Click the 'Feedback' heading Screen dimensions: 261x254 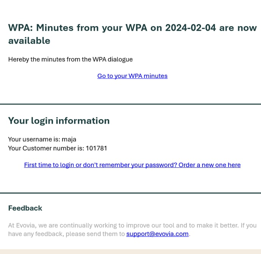(x=25, y=208)
